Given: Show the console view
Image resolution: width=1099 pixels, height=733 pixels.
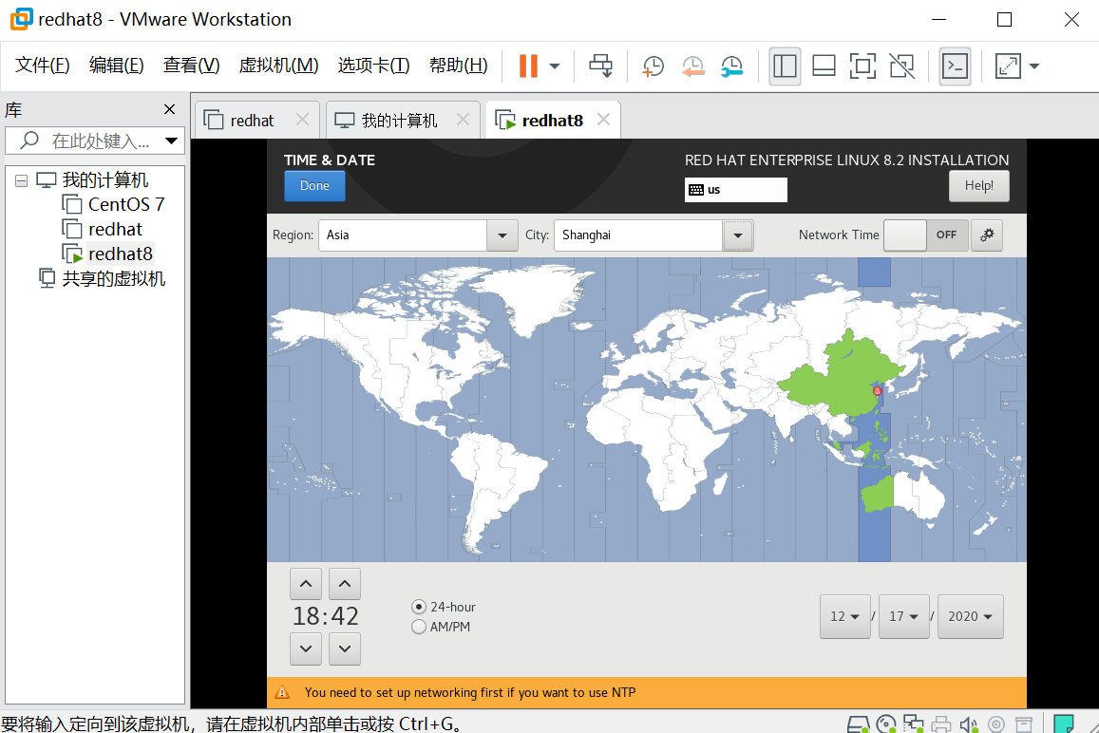Looking at the screenshot, I should coord(955,66).
